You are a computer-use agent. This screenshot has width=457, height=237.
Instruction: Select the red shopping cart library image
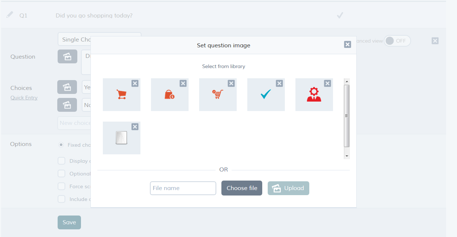coord(121,95)
